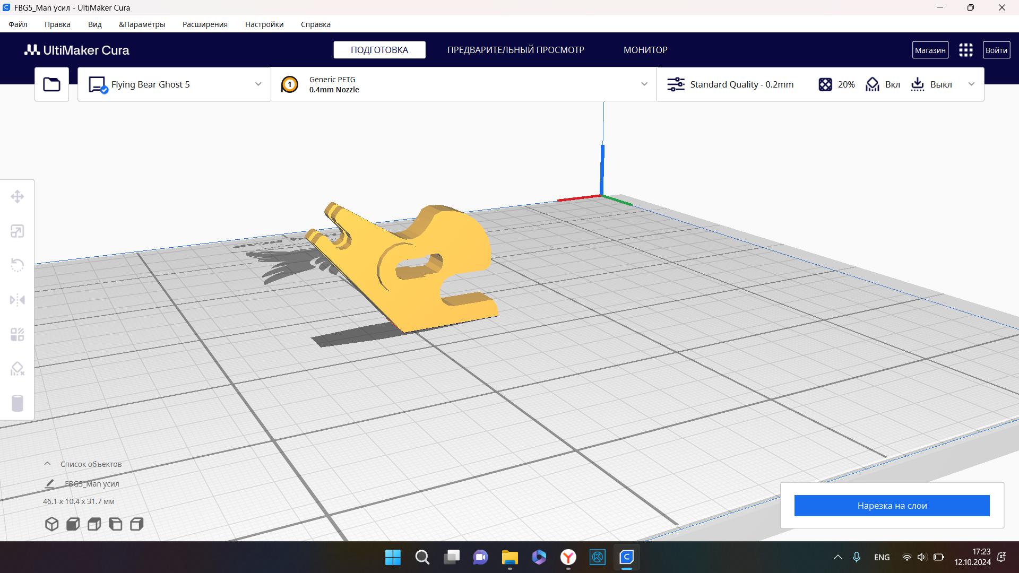Open the Расширения menu
1019x573 pixels.
205,24
